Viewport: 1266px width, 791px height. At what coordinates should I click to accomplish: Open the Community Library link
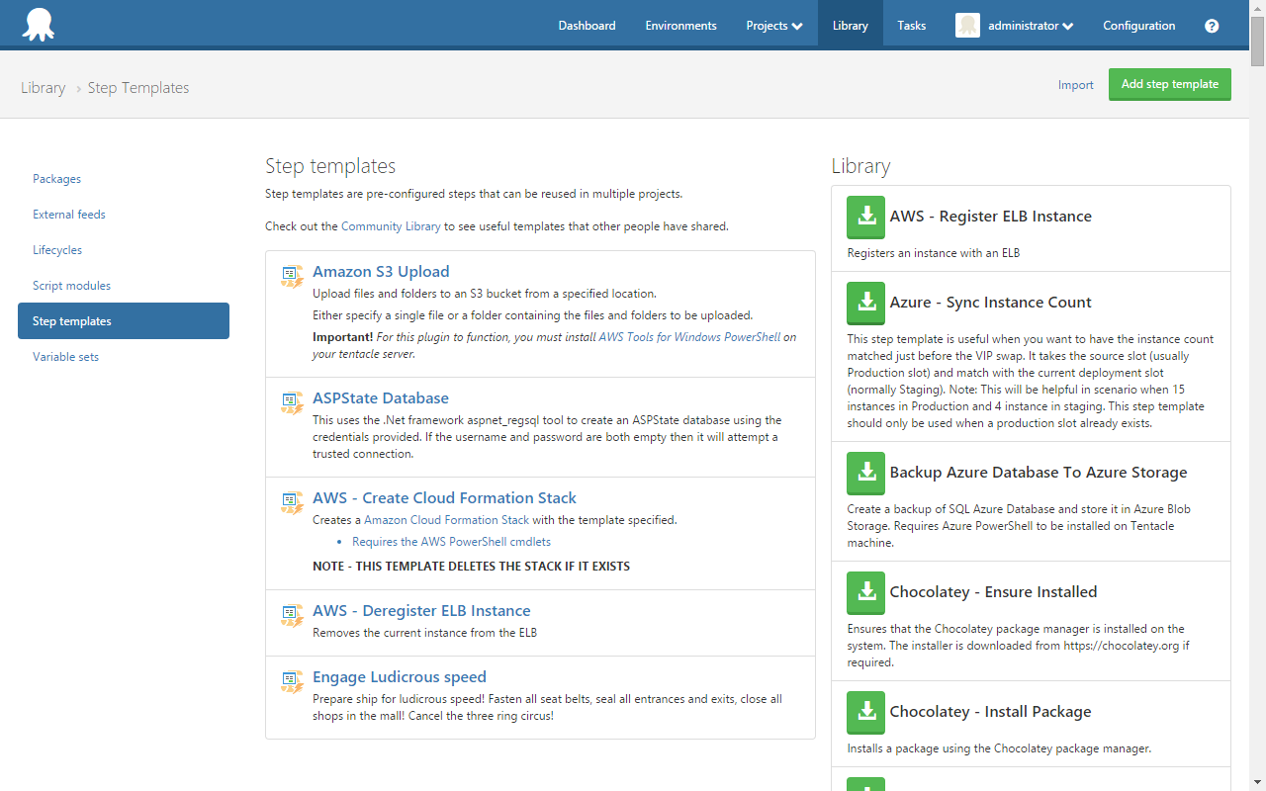pos(391,226)
